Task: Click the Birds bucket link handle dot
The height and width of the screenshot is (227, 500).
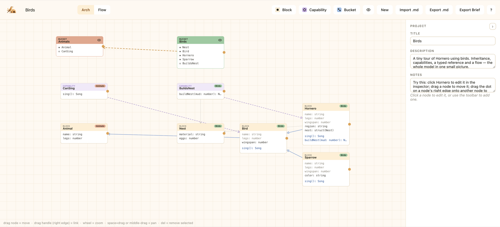Action: [x=224, y=52]
